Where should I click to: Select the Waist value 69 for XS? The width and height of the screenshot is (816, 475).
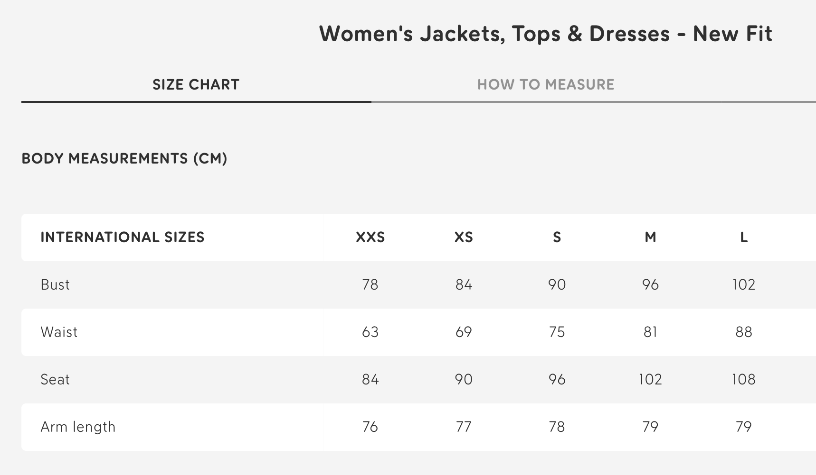pyautogui.click(x=464, y=332)
